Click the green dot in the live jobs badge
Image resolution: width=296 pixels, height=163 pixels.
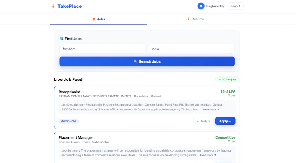(219, 79)
